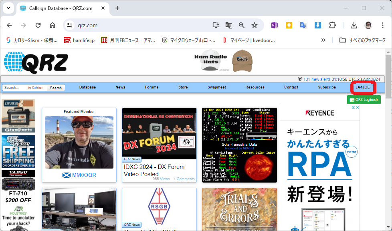The height and width of the screenshot is (231, 392).
Task: Open the GigaParts Explorer ad
Action: coord(18,116)
